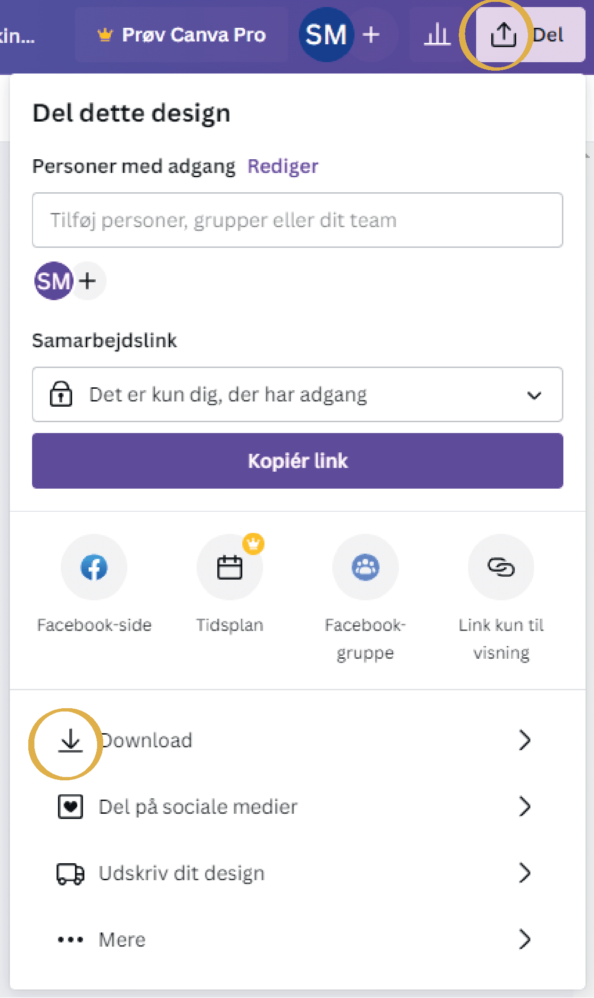Click the Download arrow icon

pos(70,740)
